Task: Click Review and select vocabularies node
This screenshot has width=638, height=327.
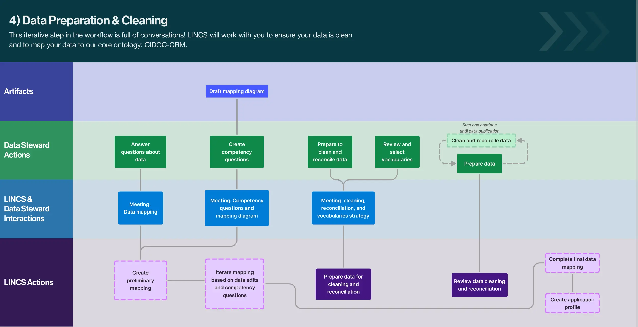Action: tap(397, 152)
